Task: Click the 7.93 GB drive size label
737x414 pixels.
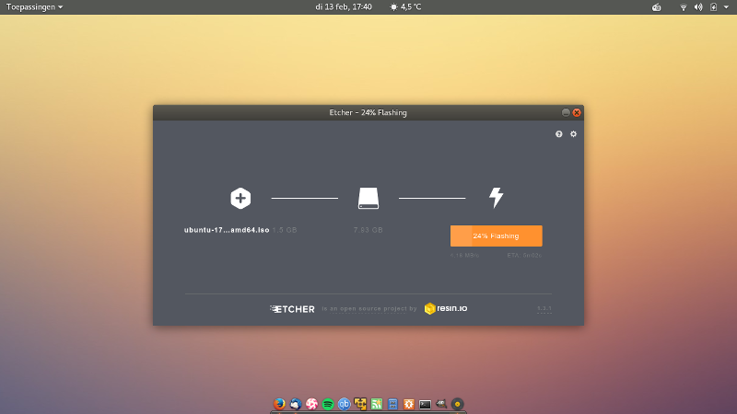Action: point(368,230)
